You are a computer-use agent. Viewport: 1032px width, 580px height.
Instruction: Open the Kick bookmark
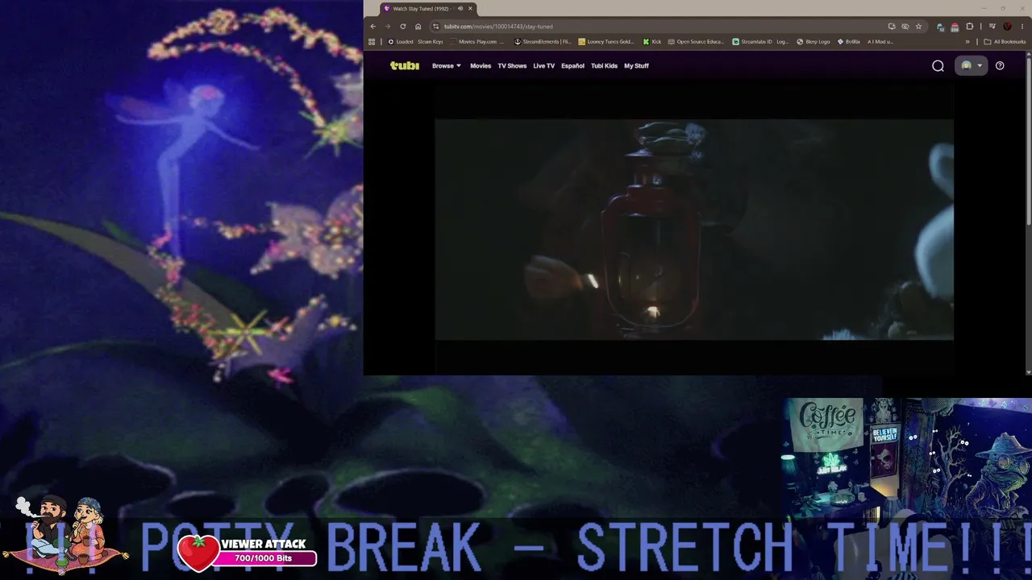[652, 42]
